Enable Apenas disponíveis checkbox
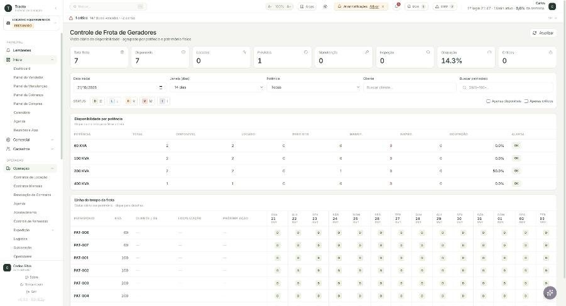Image resolution: width=566 pixels, height=306 pixels. pyautogui.click(x=488, y=101)
